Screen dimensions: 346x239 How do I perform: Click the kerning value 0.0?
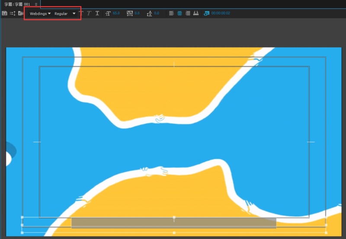coord(137,13)
